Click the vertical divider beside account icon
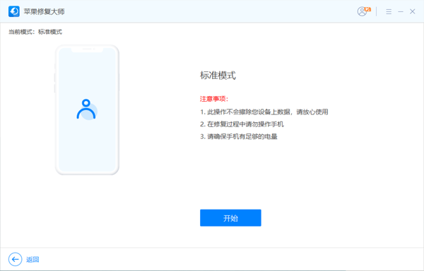Viewport: 424px width, 271px height. [376, 11]
